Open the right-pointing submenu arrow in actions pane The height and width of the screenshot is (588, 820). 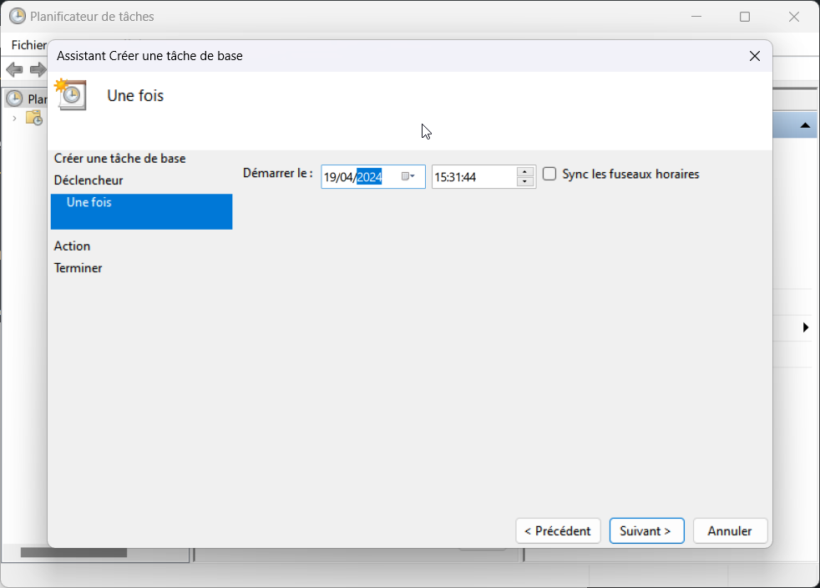(x=805, y=327)
